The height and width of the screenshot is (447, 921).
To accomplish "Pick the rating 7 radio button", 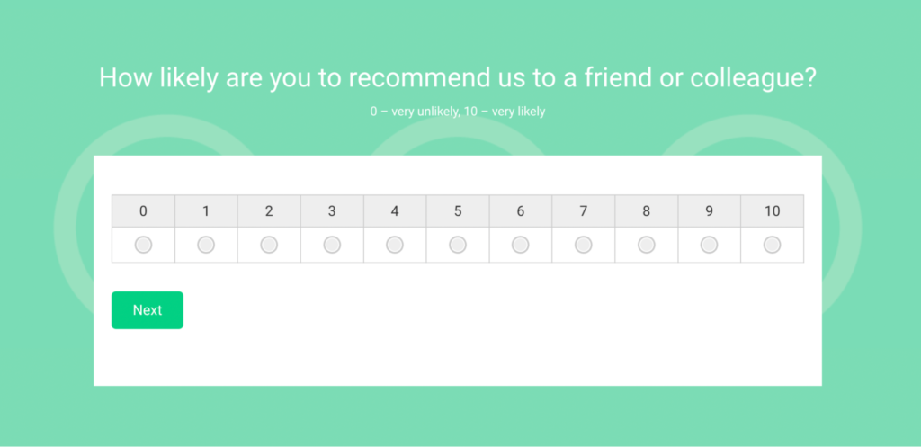I will click(584, 245).
